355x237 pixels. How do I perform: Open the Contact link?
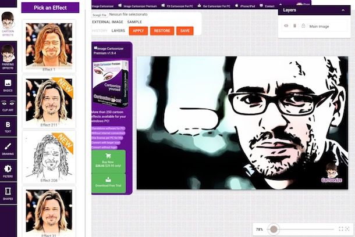[x=267, y=6]
